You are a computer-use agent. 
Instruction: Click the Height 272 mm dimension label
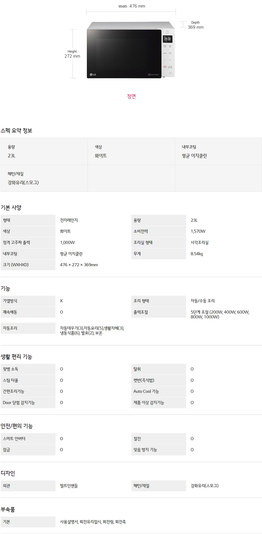click(72, 54)
